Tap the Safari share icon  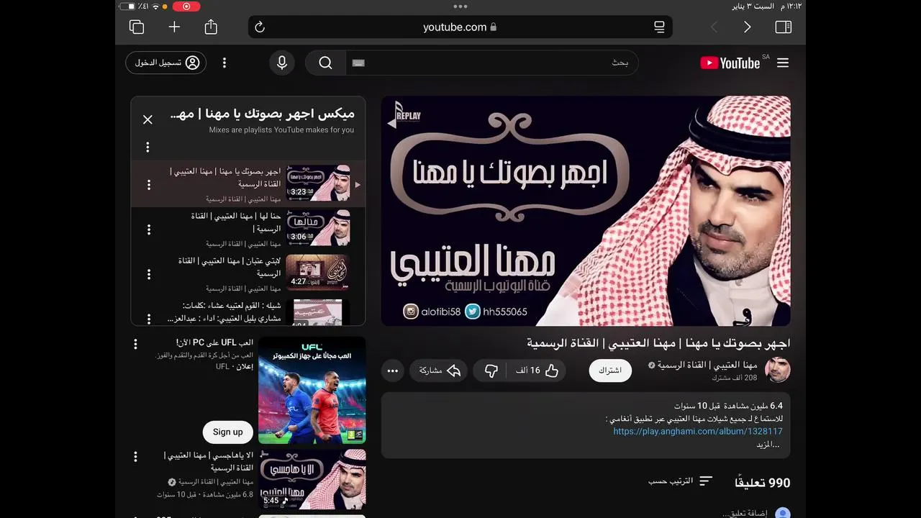211,27
